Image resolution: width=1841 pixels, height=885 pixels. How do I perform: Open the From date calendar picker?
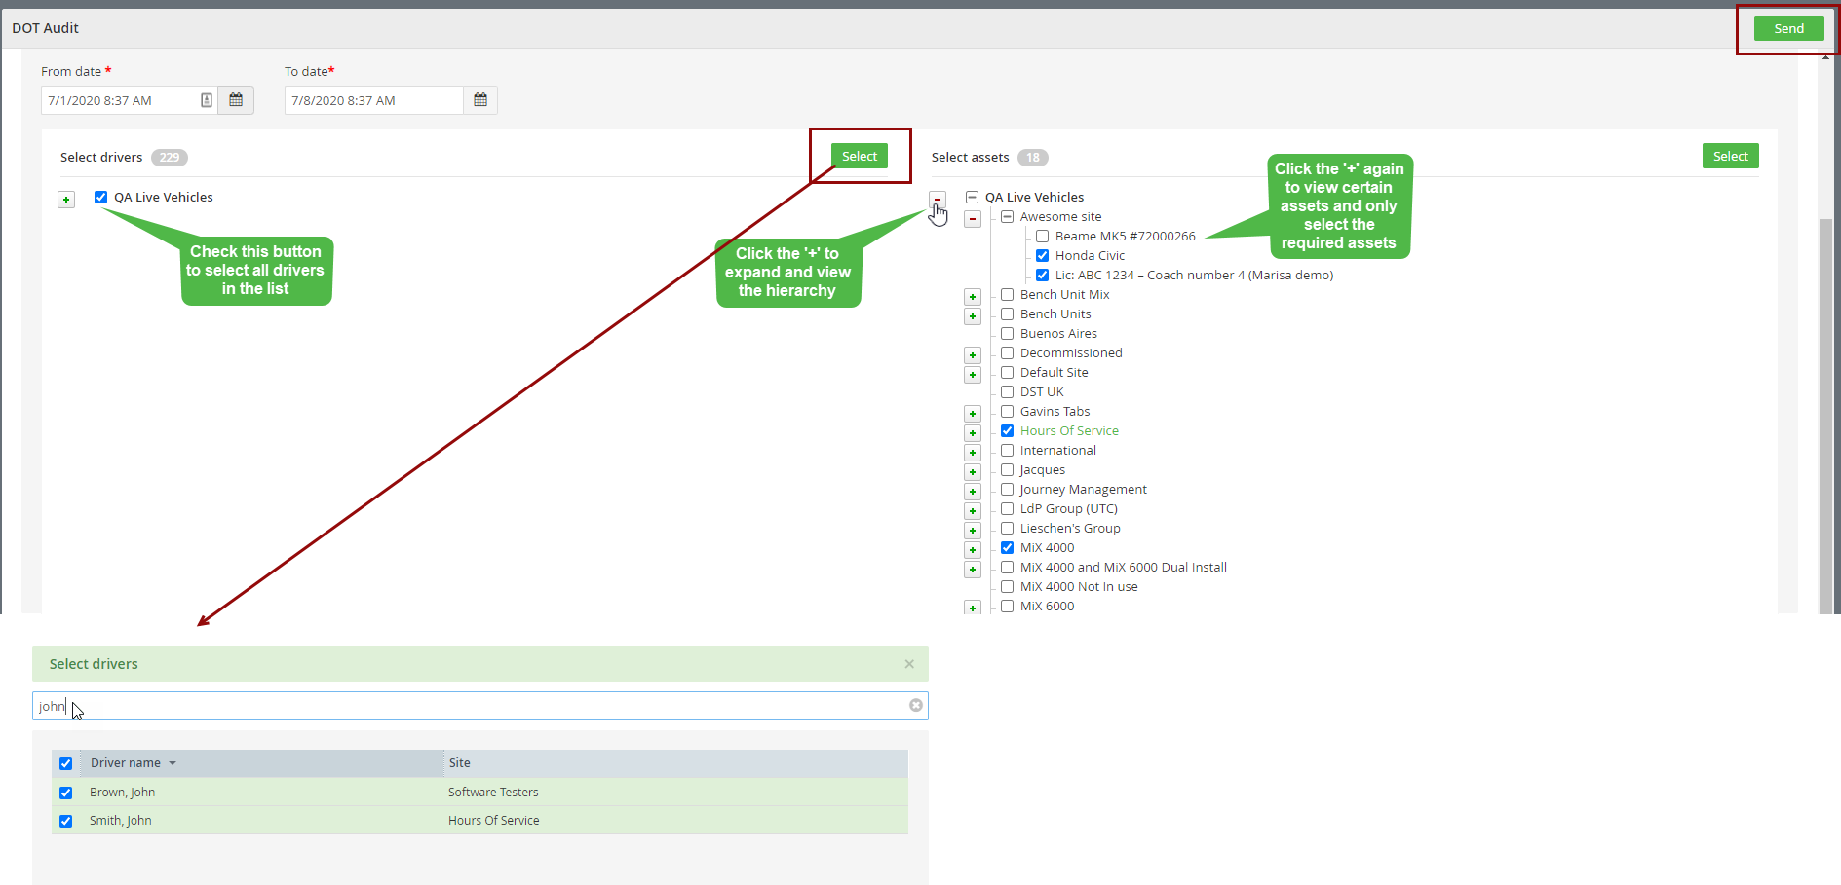point(236,100)
